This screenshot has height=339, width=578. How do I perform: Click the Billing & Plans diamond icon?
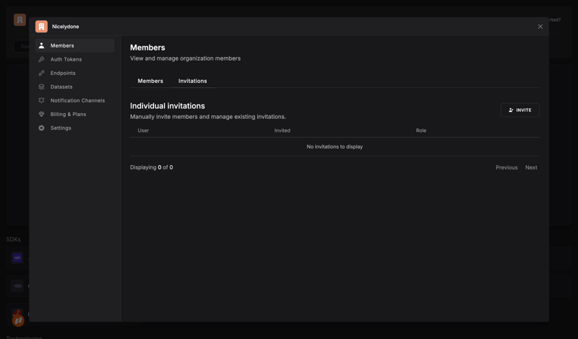41,114
